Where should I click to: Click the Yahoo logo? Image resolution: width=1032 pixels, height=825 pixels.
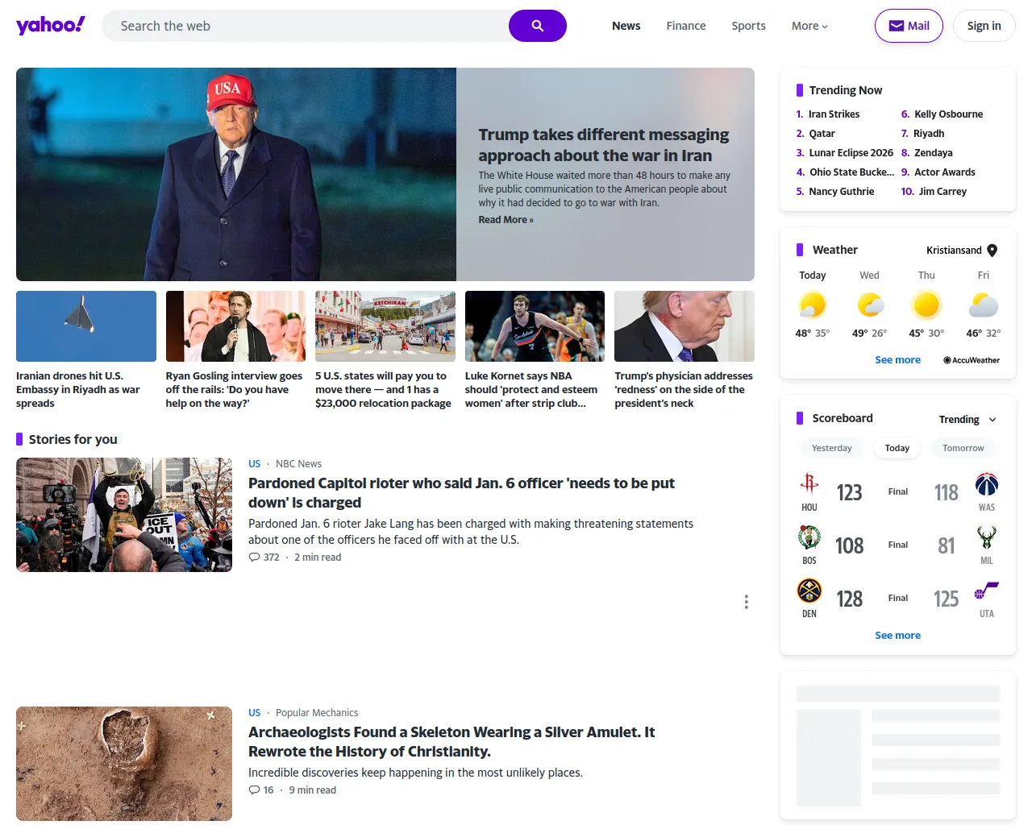[x=50, y=25]
